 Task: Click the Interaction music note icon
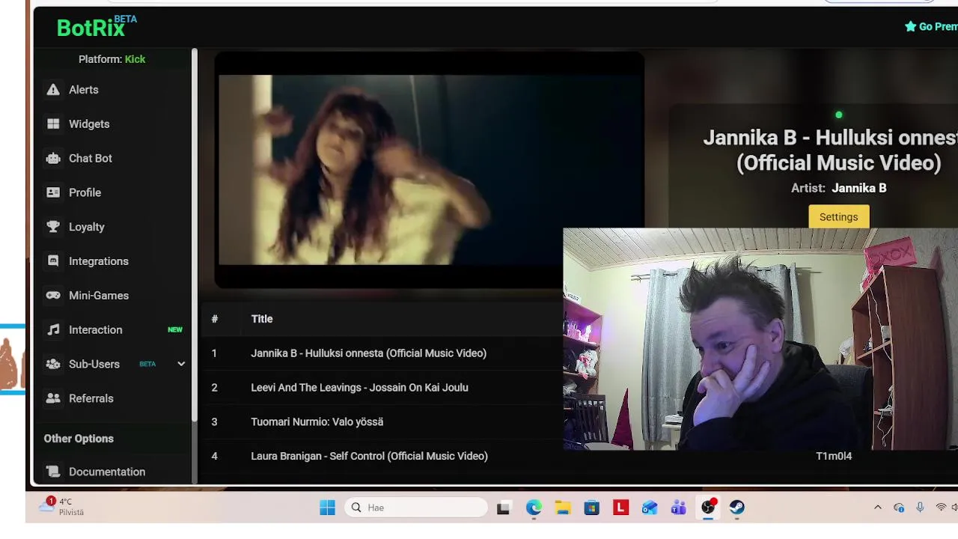click(x=53, y=330)
